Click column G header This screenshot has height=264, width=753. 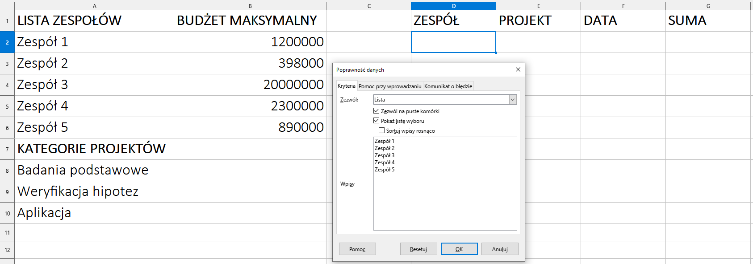pyautogui.click(x=708, y=6)
